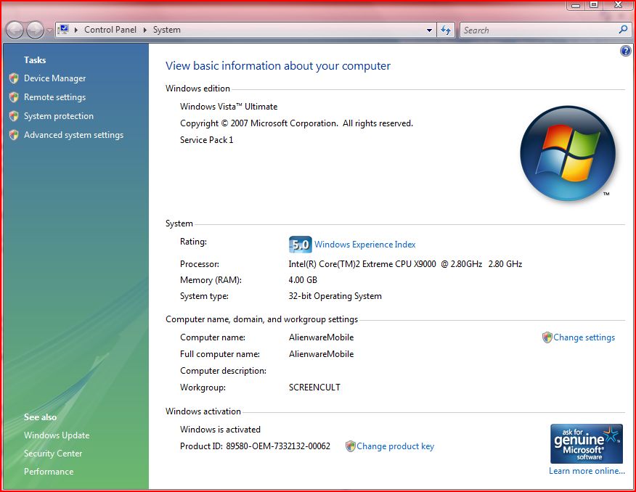
Task: Open Advanced system settings
Action: [73, 135]
